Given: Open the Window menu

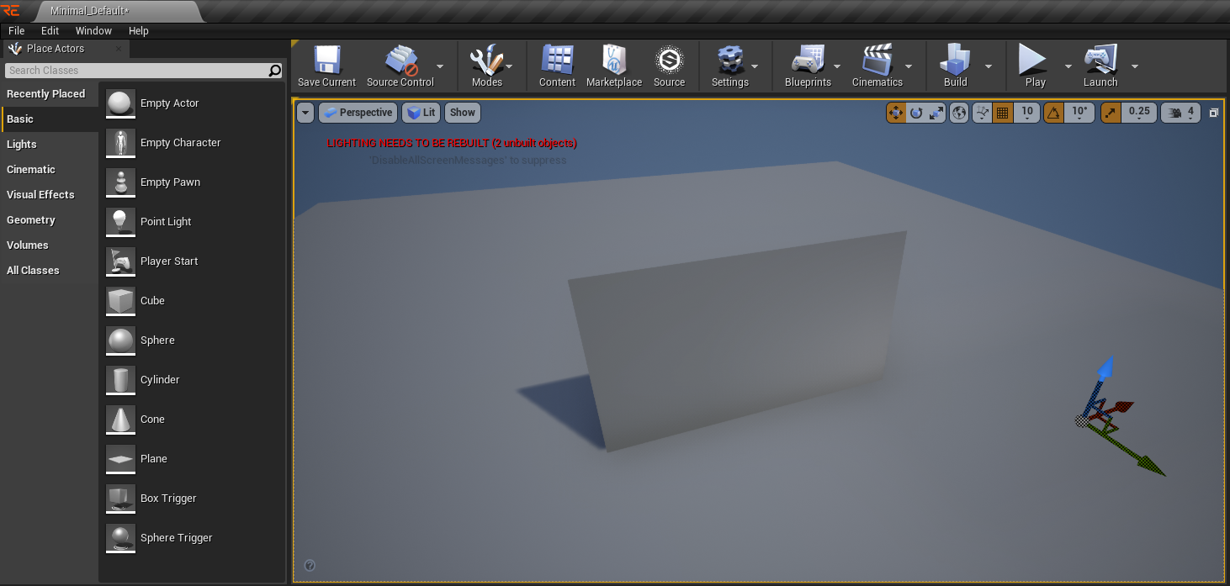Looking at the screenshot, I should click(93, 30).
